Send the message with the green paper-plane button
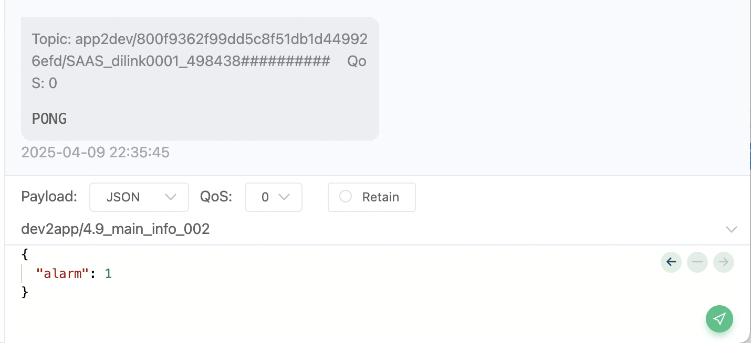The width and height of the screenshot is (751, 343). click(x=719, y=319)
